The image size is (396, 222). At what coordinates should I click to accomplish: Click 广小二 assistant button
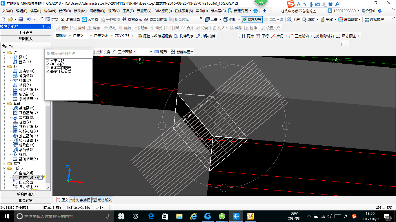pos(261,11)
